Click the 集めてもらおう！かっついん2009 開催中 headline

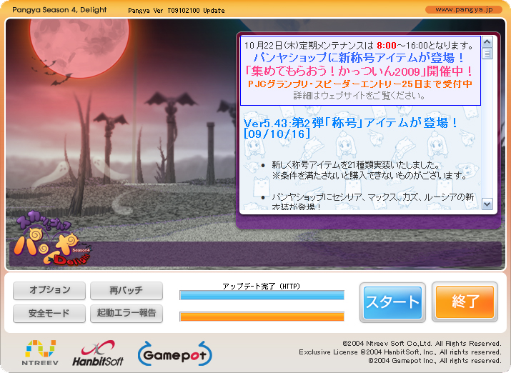pos(359,71)
